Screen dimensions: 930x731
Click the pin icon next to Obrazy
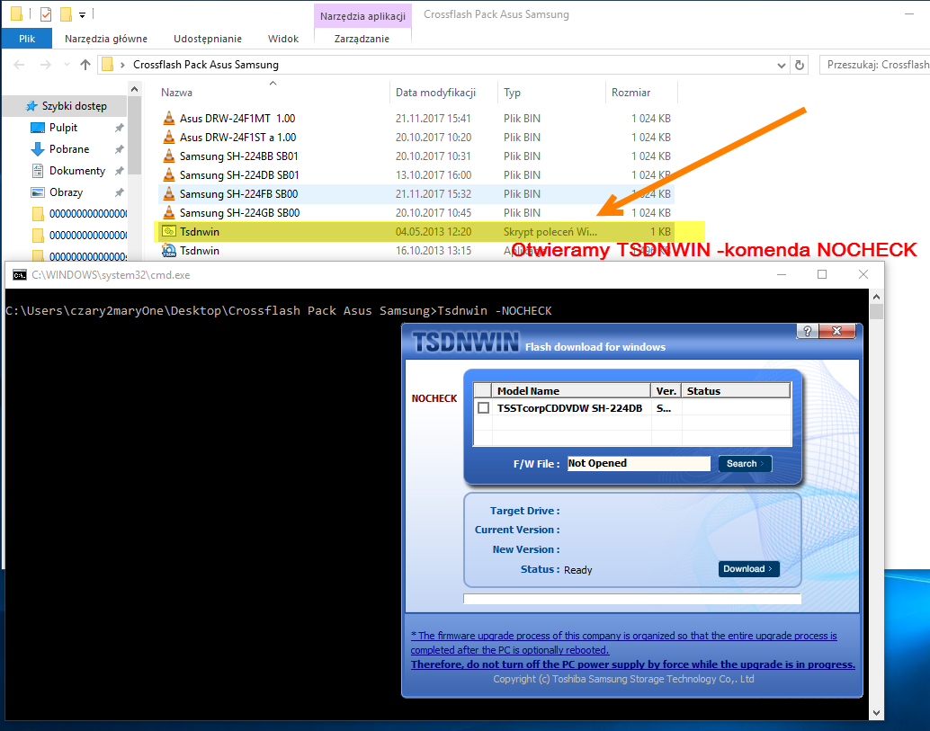coord(120,192)
